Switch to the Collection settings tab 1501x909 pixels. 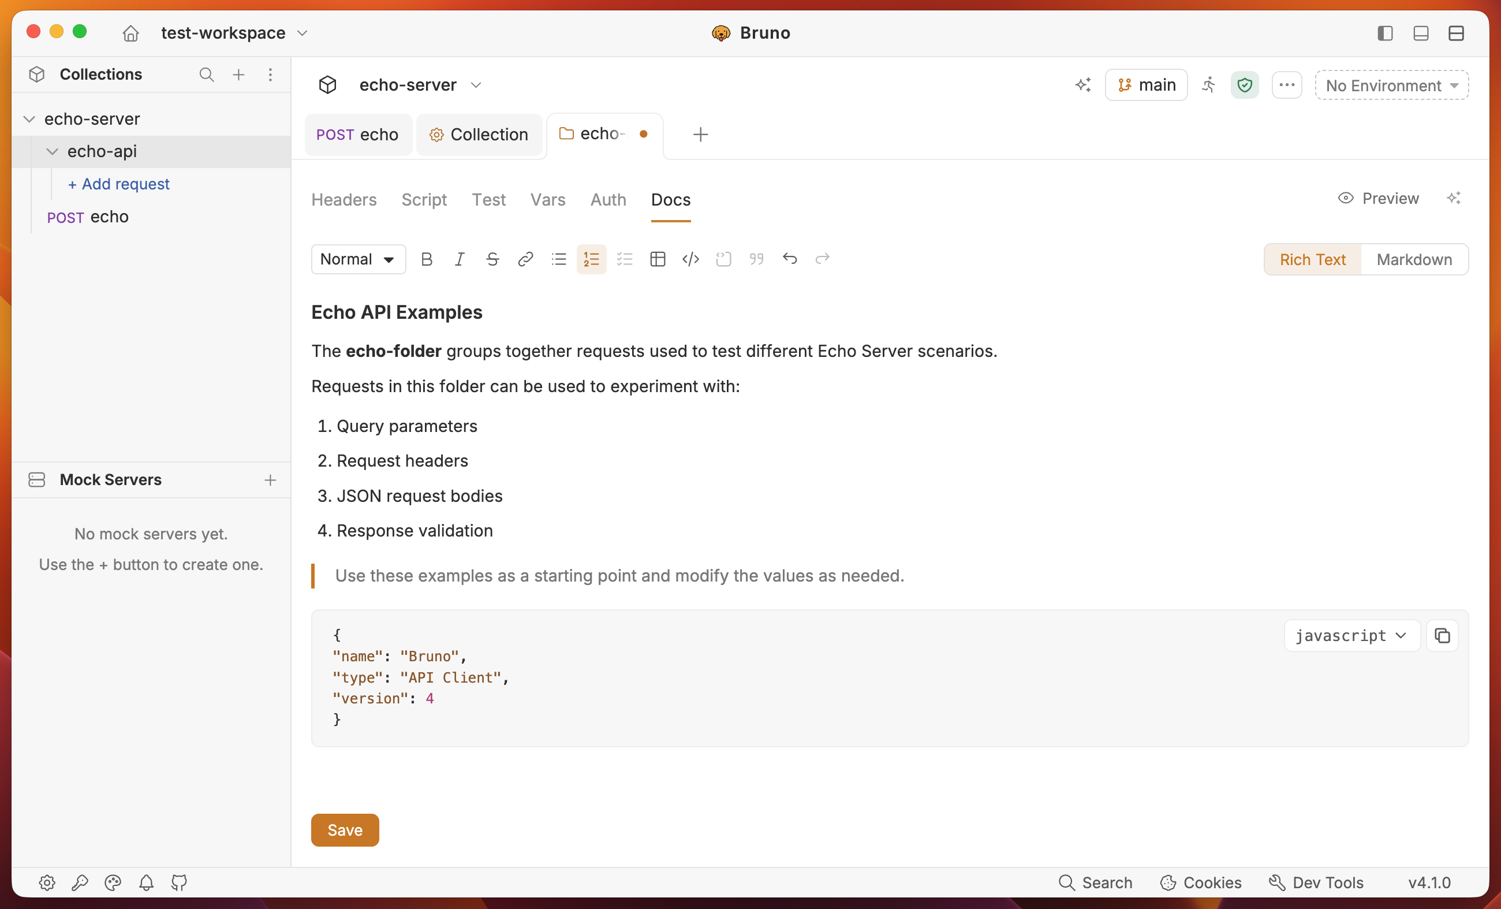point(479,135)
